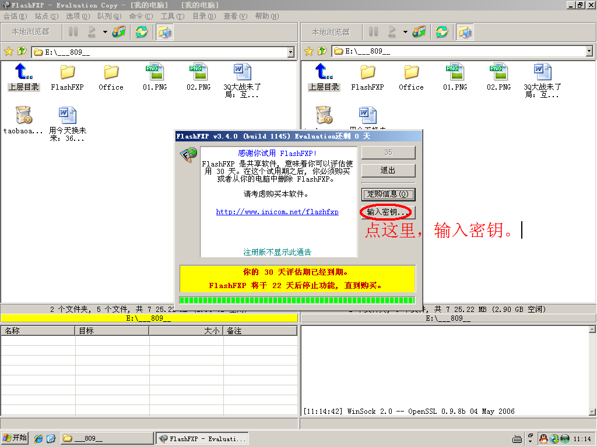Open the www.inicom.net/flashfxp link
Screen dimensions: 597x447
click(x=277, y=212)
